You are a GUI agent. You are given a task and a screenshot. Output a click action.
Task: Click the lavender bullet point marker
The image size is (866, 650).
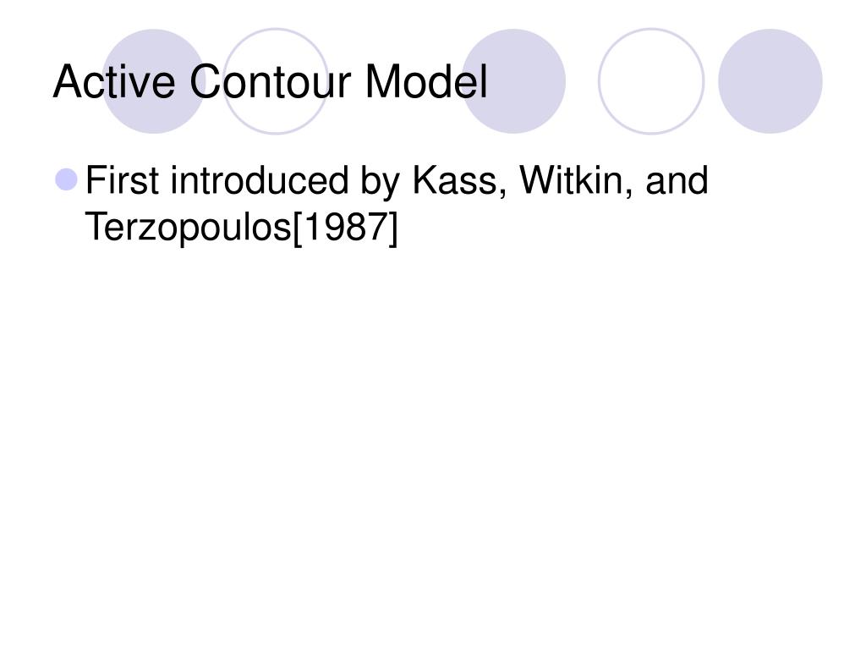[x=66, y=179]
